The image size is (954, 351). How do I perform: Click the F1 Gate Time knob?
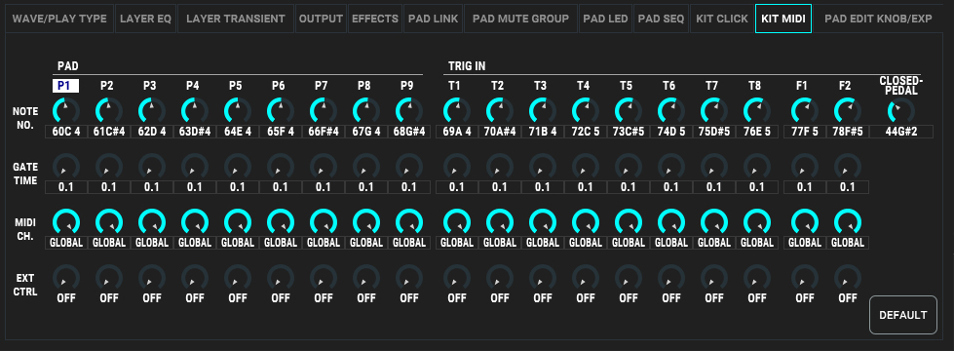pyautogui.click(x=804, y=166)
